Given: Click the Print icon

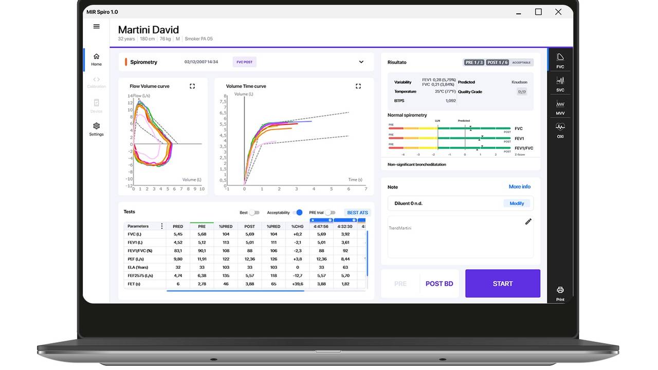Looking at the screenshot, I should tap(560, 293).
